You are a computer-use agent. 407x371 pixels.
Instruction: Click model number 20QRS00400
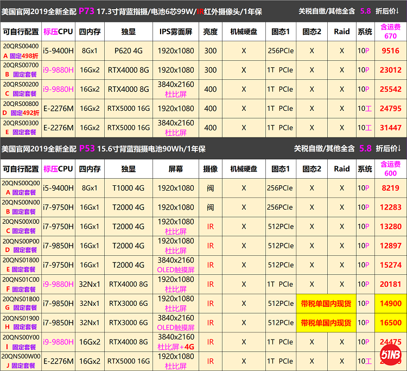(x=21, y=47)
